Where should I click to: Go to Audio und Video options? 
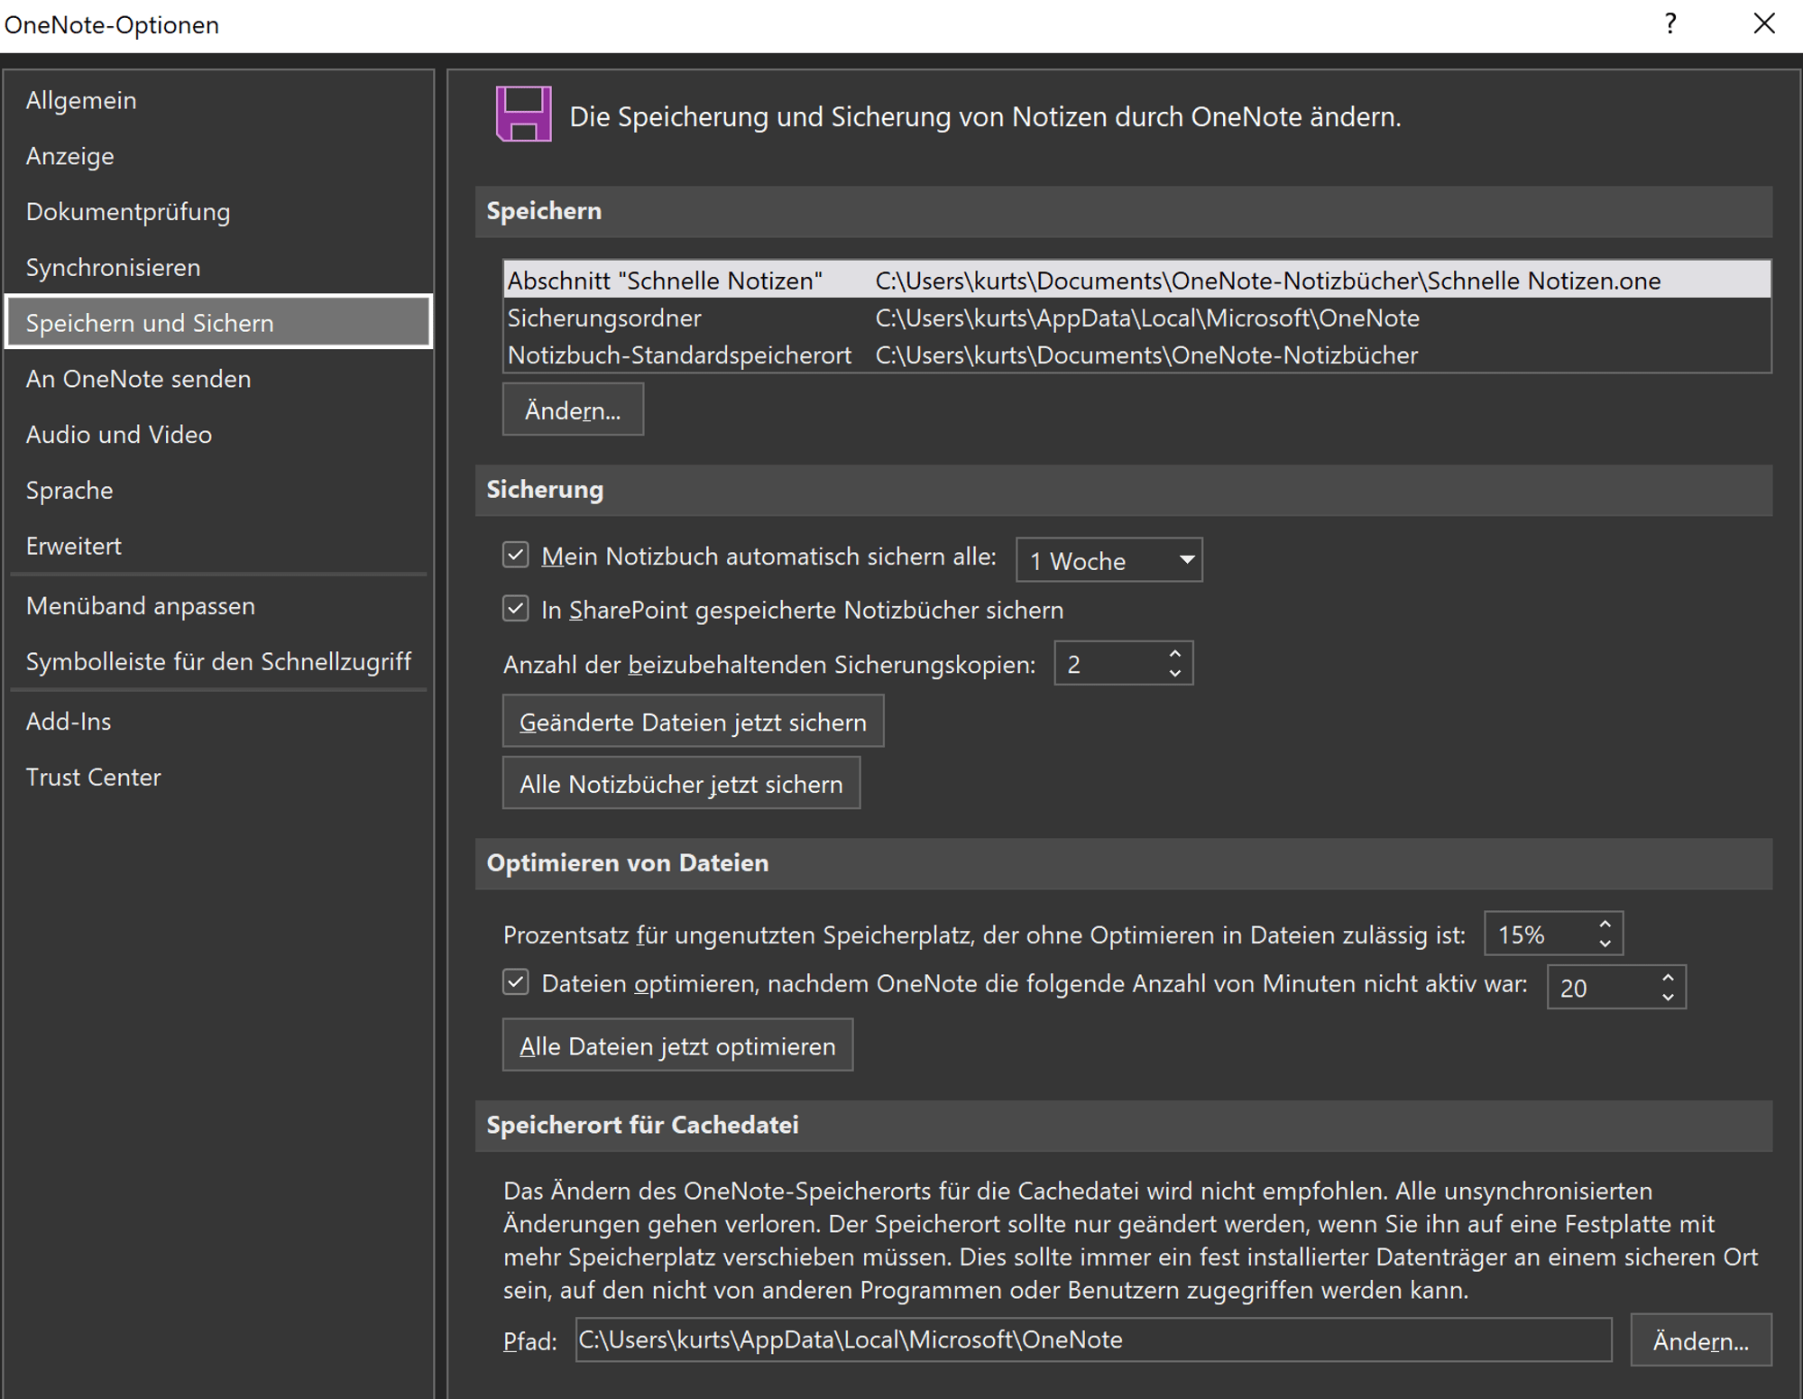click(x=219, y=435)
